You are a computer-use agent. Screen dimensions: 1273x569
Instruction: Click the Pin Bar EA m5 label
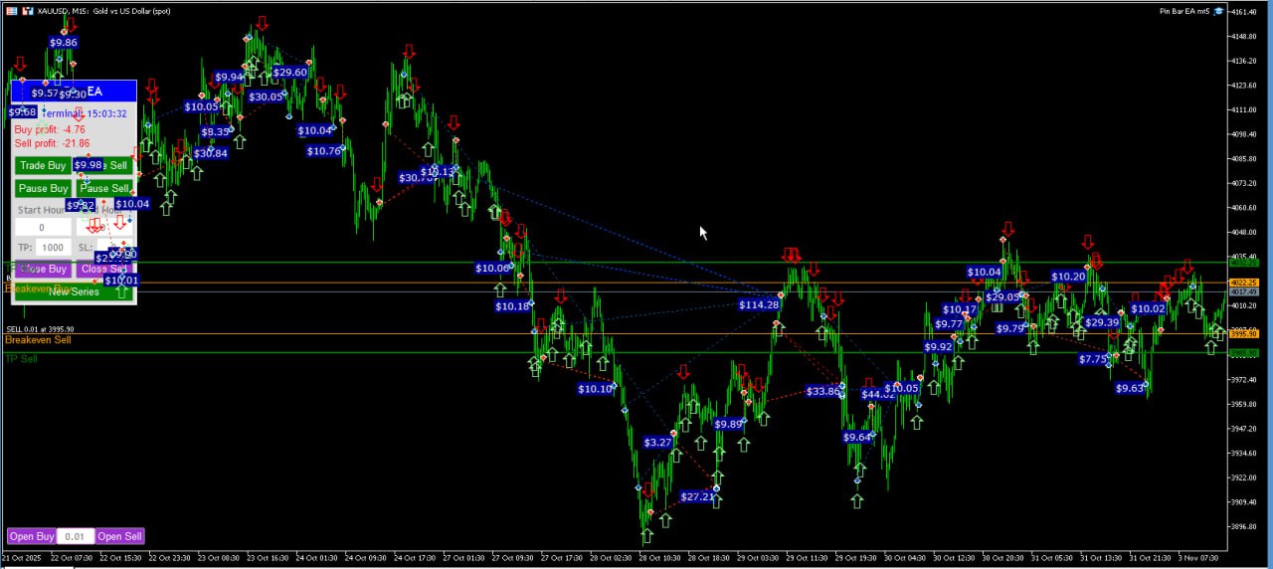tap(1184, 11)
